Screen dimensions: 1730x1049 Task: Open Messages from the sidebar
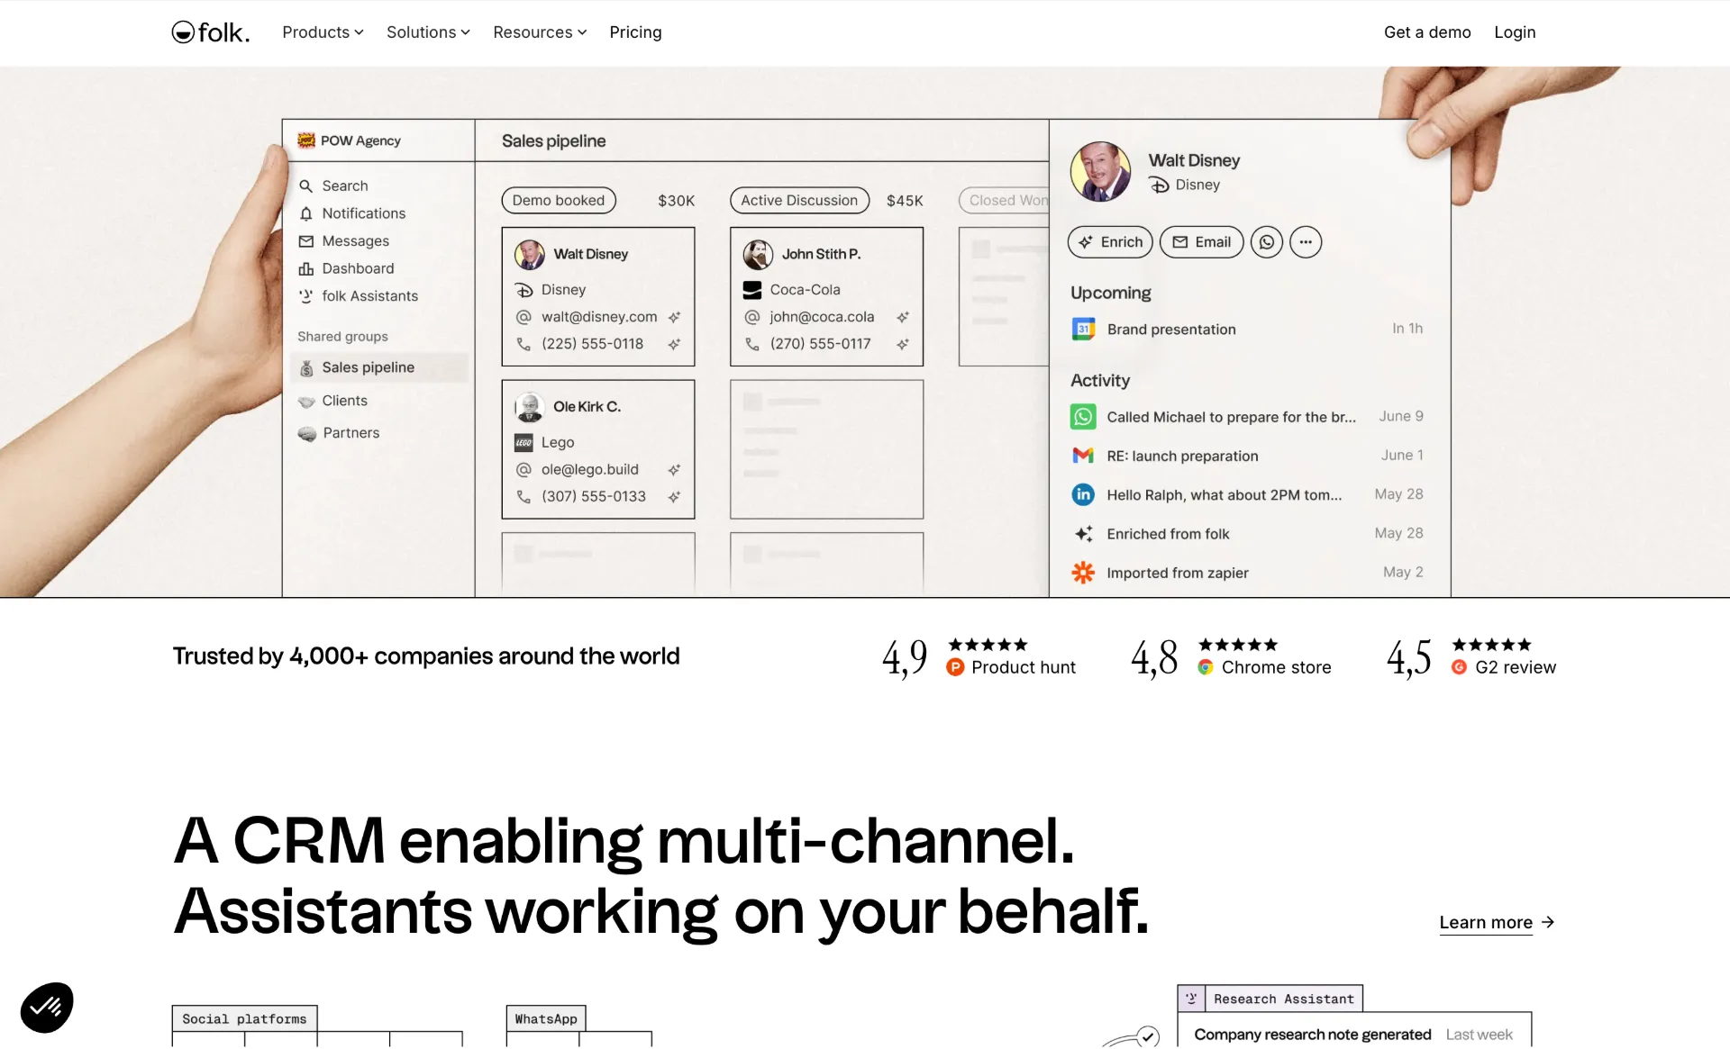click(356, 240)
